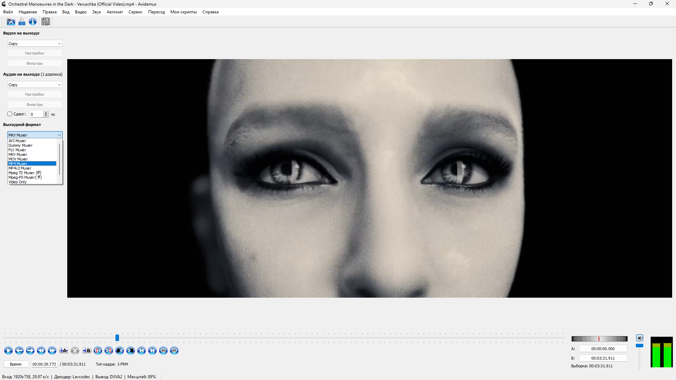Choose Video Only from the list
Screen dimensions: 676x380
point(32,182)
